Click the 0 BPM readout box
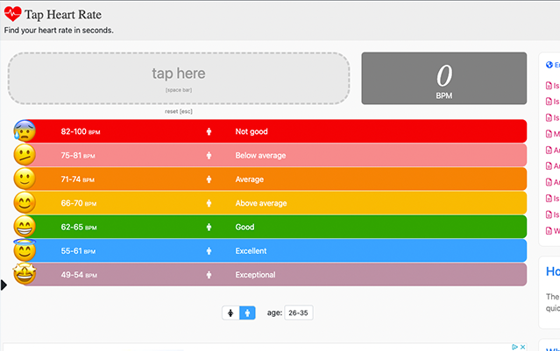 coord(444,79)
